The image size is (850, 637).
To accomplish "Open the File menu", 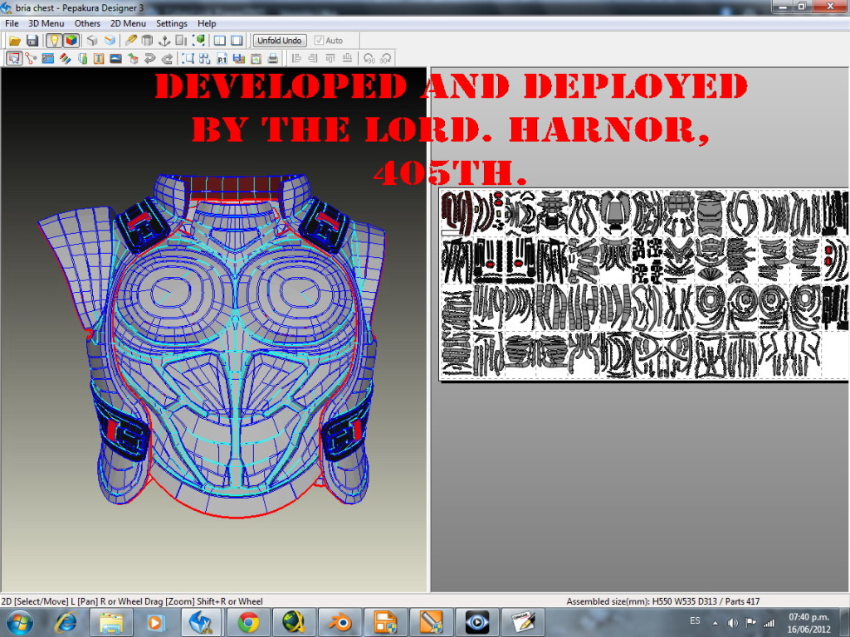I will coord(12,23).
